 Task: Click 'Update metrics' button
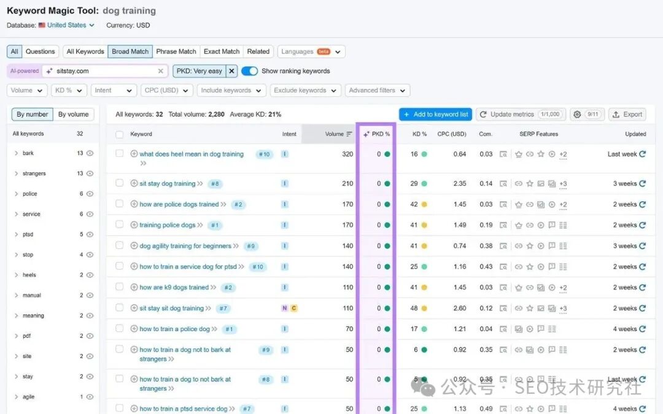521,115
